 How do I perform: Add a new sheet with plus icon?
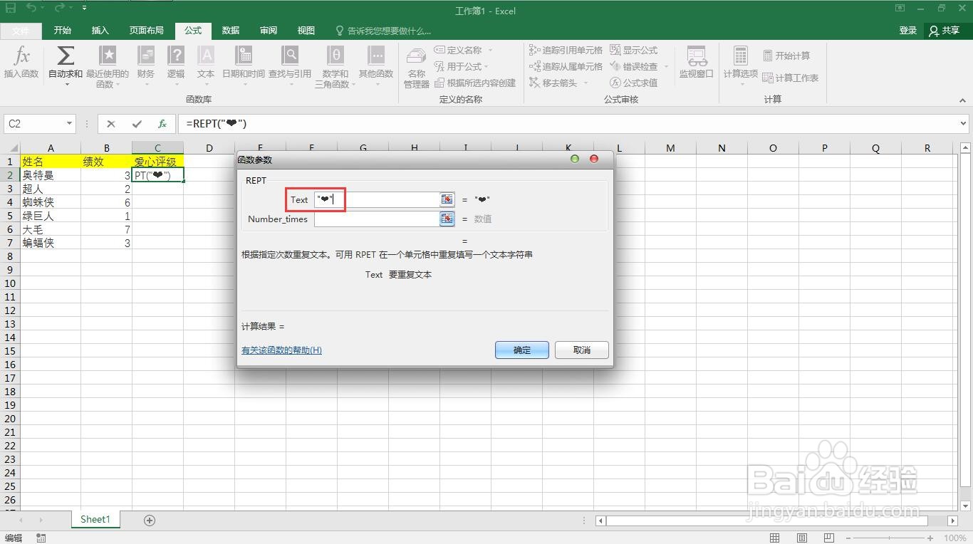[x=150, y=521]
